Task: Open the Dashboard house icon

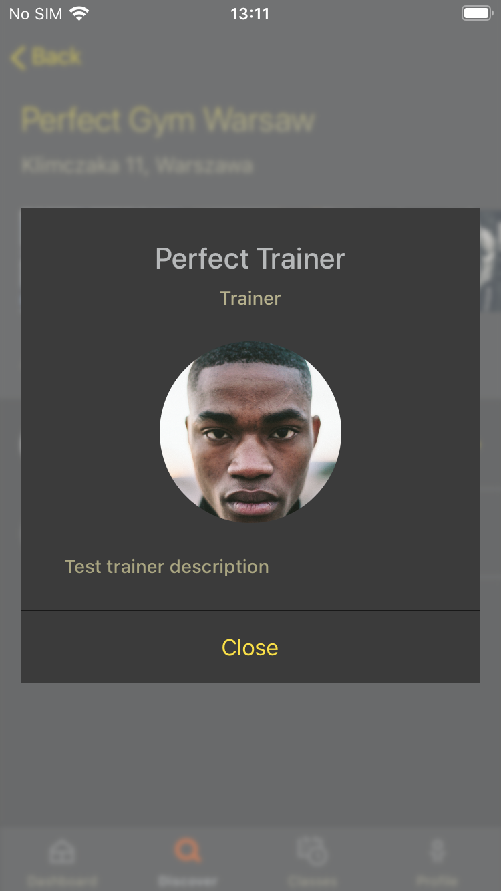Action: [62, 852]
